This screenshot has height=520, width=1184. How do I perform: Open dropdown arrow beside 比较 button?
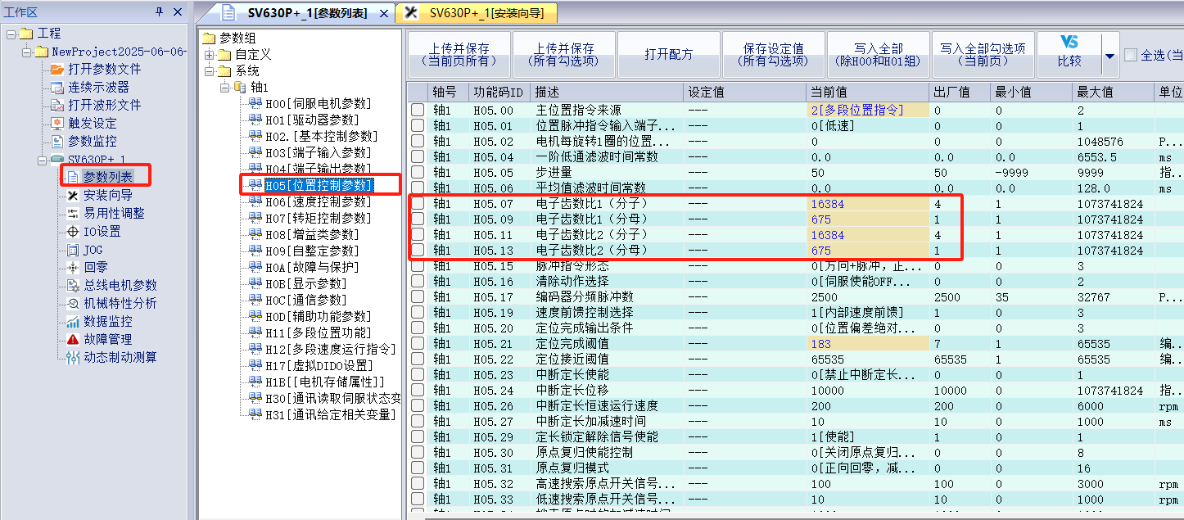click(1110, 56)
